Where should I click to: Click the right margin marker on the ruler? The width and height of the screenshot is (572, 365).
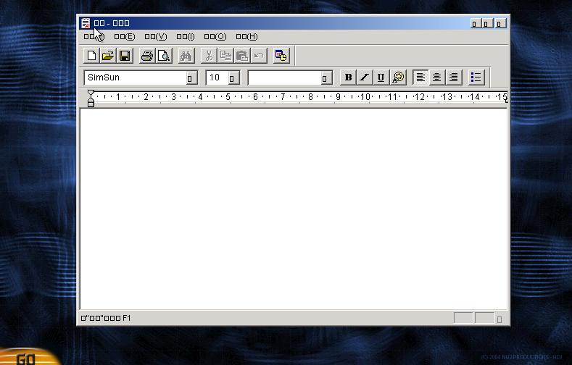pyautogui.click(x=506, y=99)
